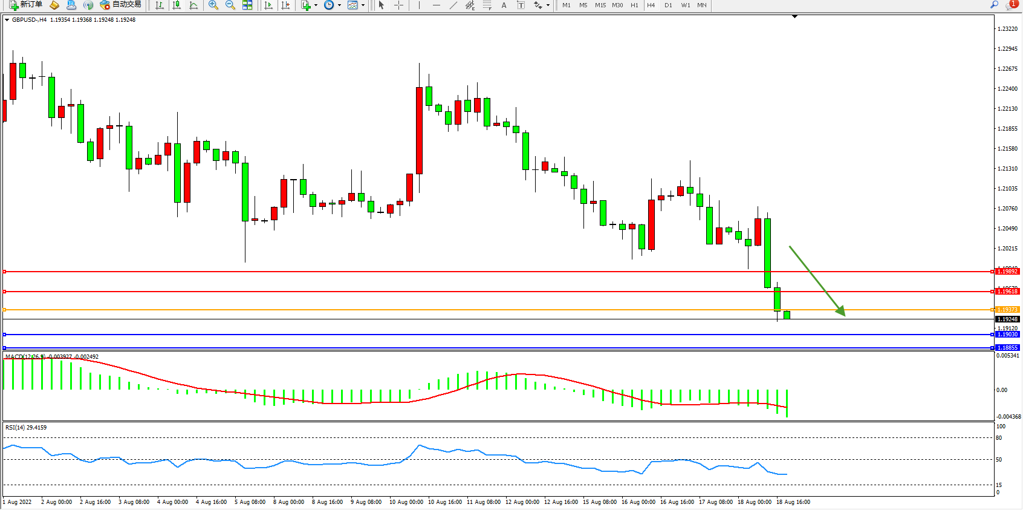Screen dimensions: 1023x510
Task: Pick the draw trendline tool
Action: click(x=453, y=5)
